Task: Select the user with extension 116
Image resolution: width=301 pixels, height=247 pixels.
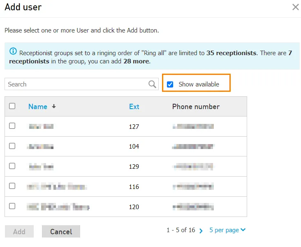Action: point(12,186)
